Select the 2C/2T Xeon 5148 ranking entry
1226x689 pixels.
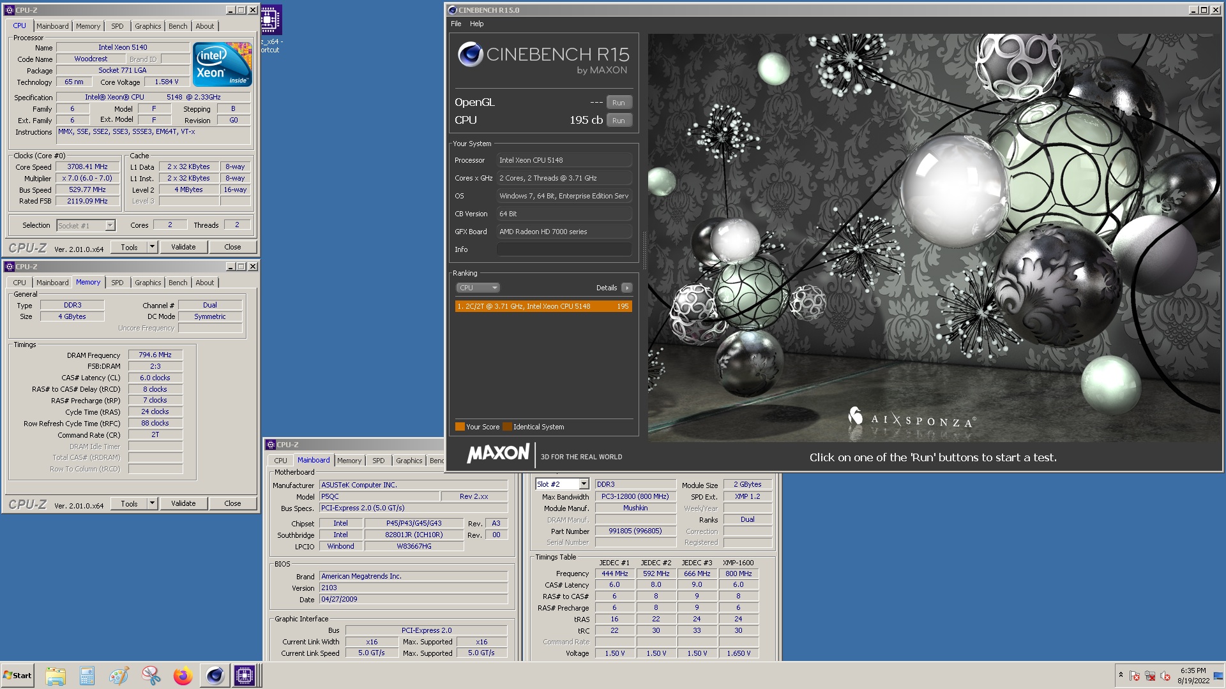[x=543, y=306]
